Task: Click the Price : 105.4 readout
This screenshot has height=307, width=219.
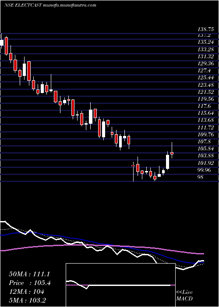Action: [30, 283]
